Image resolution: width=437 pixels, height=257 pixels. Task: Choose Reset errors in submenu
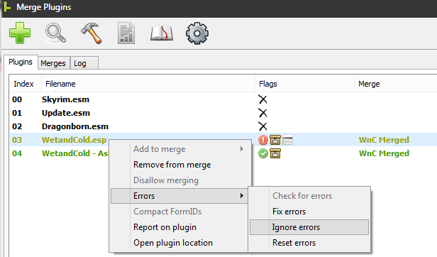pos(309,243)
